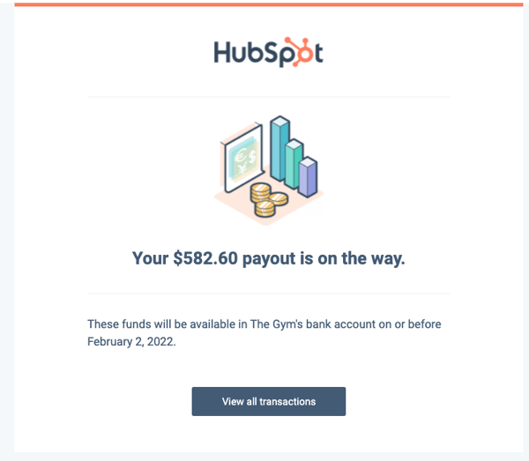Select the tall stack of gold coins

260,193
